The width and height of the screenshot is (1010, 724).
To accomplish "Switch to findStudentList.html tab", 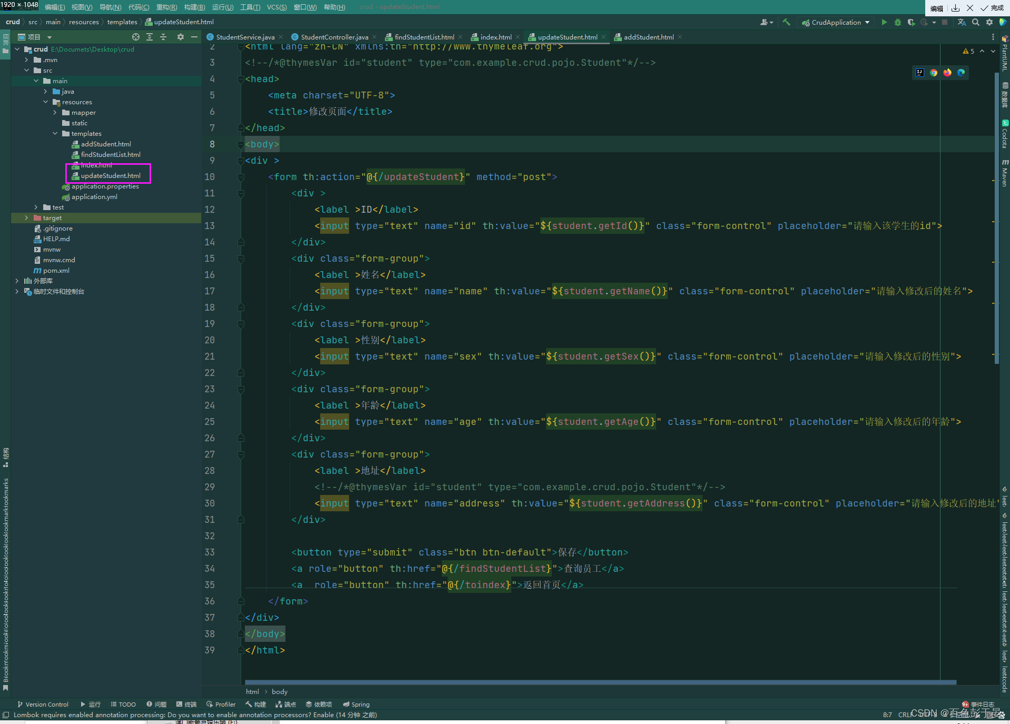I will [424, 37].
